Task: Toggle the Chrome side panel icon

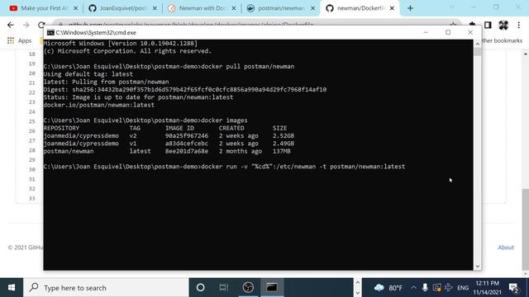Action: (x=488, y=25)
